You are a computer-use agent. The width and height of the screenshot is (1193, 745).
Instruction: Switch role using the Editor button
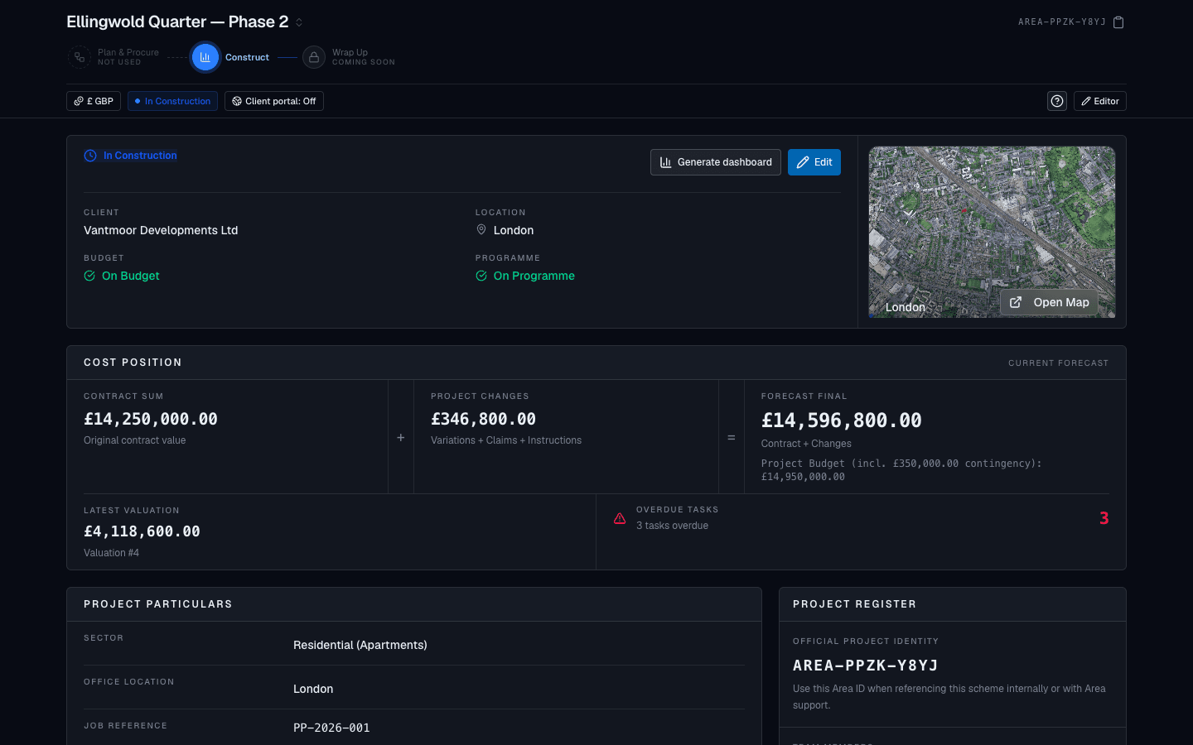(x=1100, y=101)
